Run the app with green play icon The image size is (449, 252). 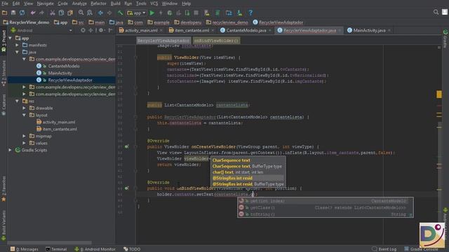tap(152, 13)
